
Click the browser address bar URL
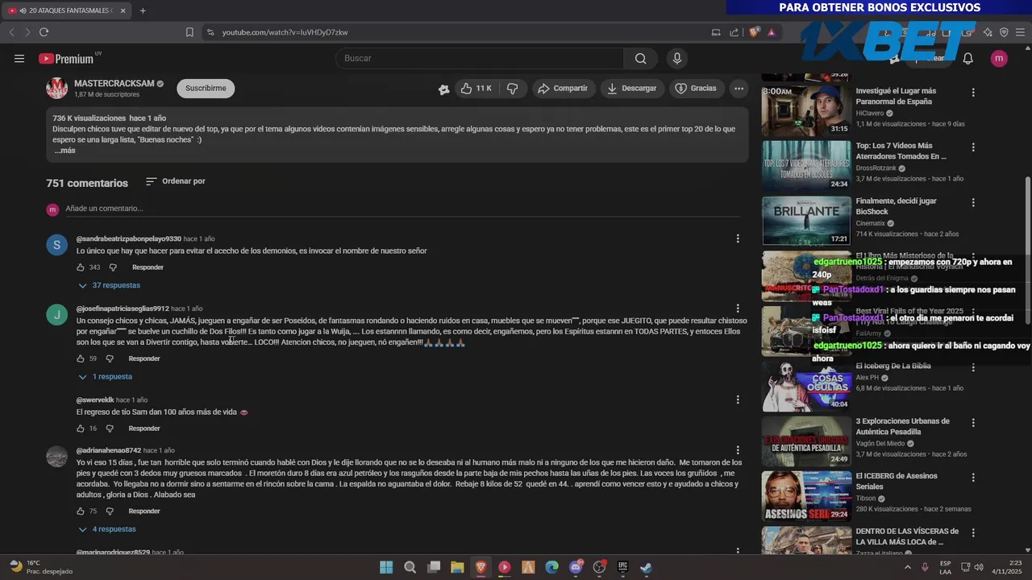pyautogui.click(x=285, y=32)
